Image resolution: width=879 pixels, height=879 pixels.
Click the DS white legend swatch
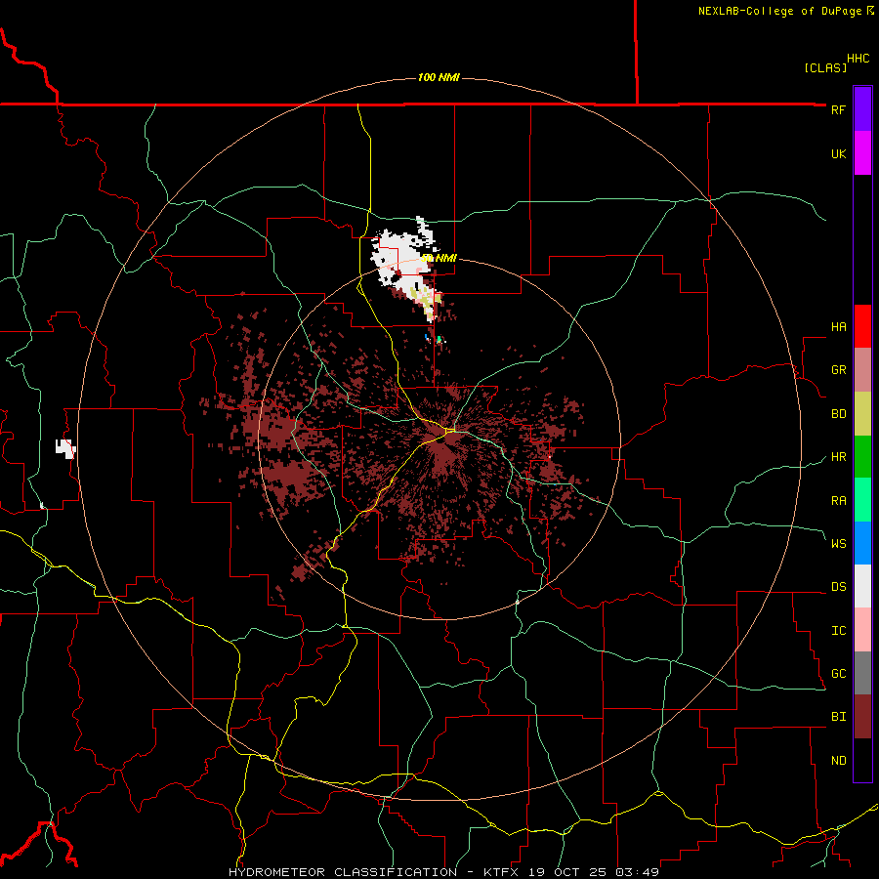click(x=862, y=586)
